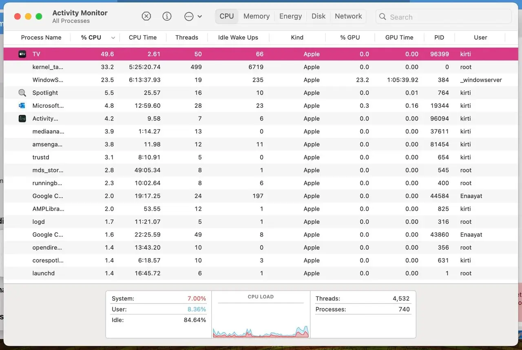Sort by Idle Wake Ups column

238,37
